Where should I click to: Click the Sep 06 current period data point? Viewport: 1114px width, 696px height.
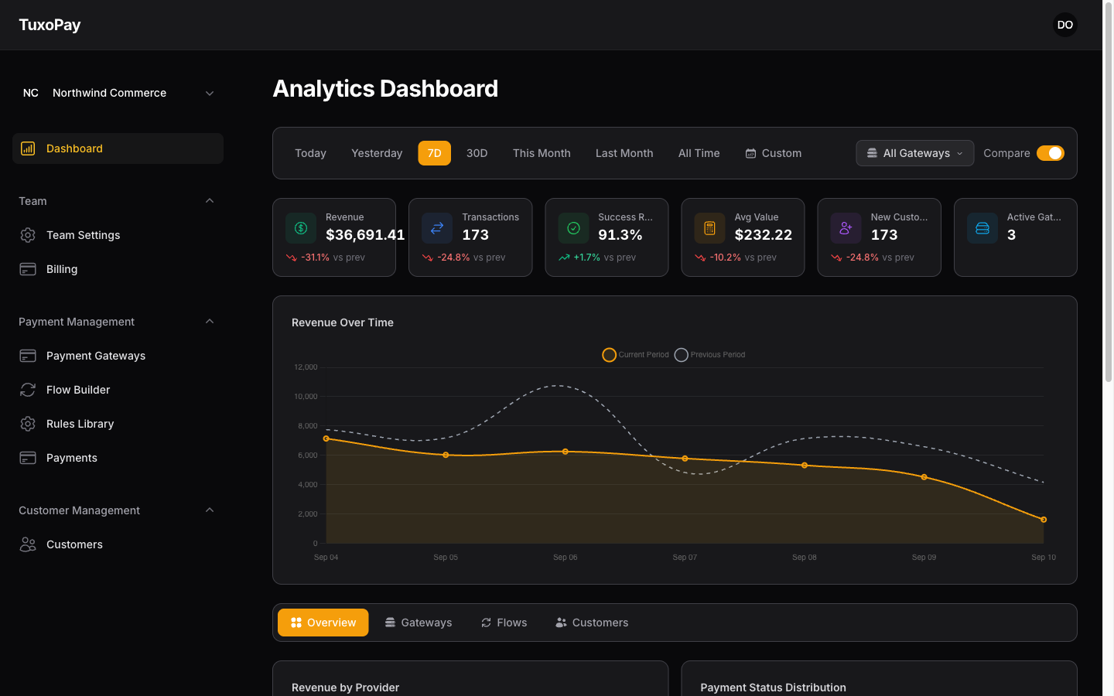pyautogui.click(x=566, y=452)
